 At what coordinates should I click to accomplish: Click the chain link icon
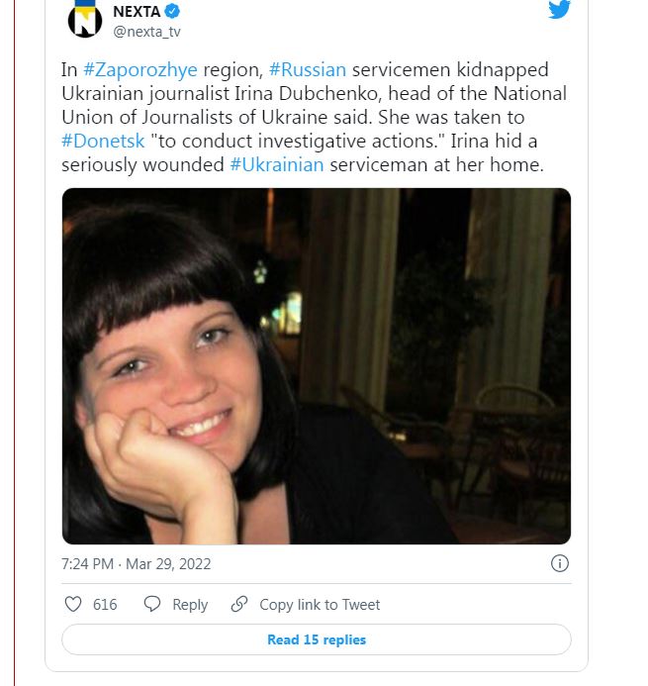click(238, 604)
